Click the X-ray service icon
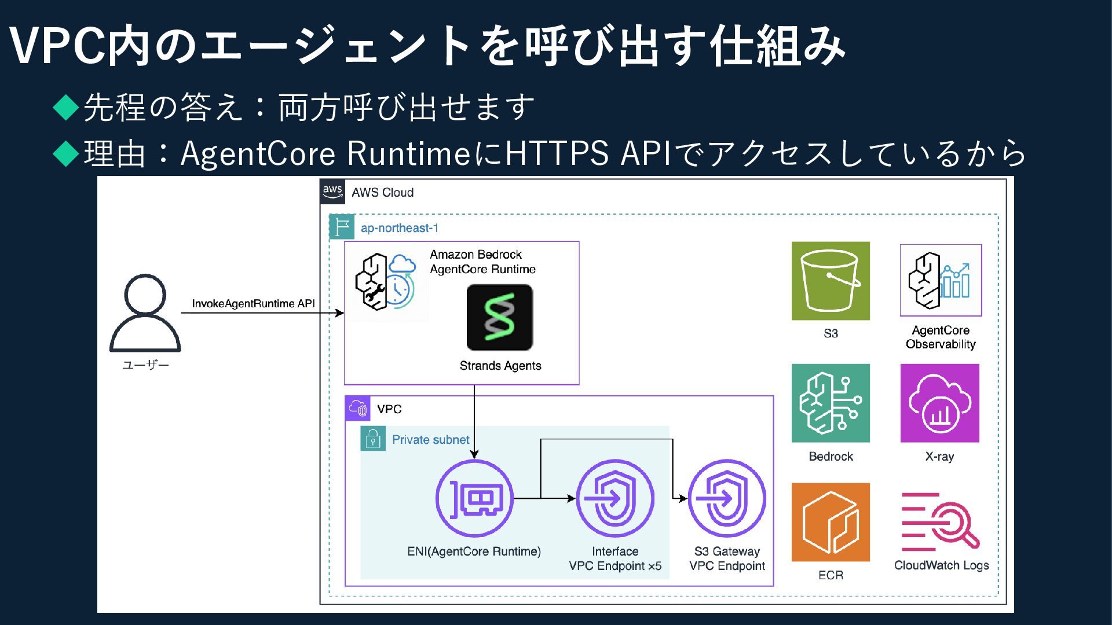Image resolution: width=1112 pixels, height=625 pixels. 939,403
